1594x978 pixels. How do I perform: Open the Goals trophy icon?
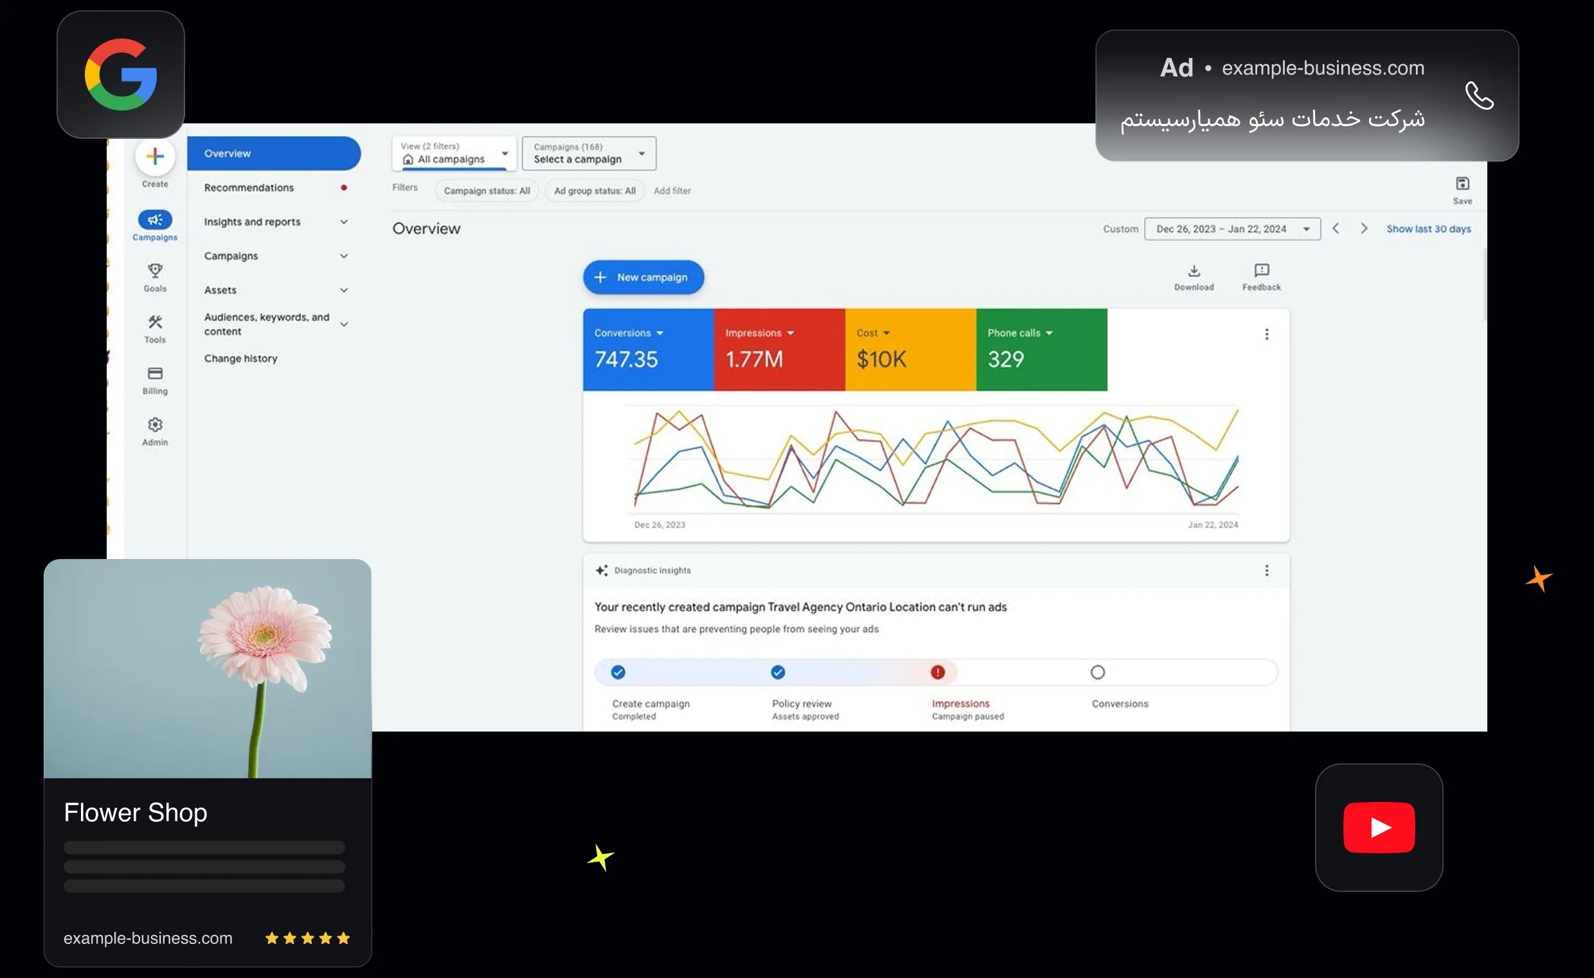click(x=155, y=271)
